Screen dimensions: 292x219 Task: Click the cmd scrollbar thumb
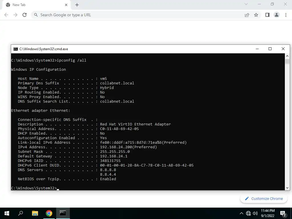pyautogui.click(x=287, y=61)
